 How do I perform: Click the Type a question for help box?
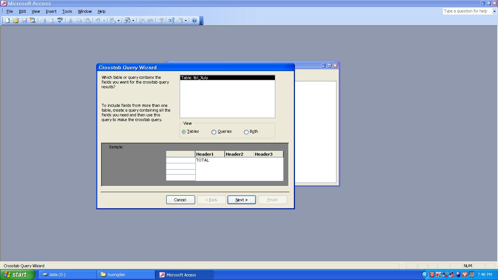click(x=467, y=11)
